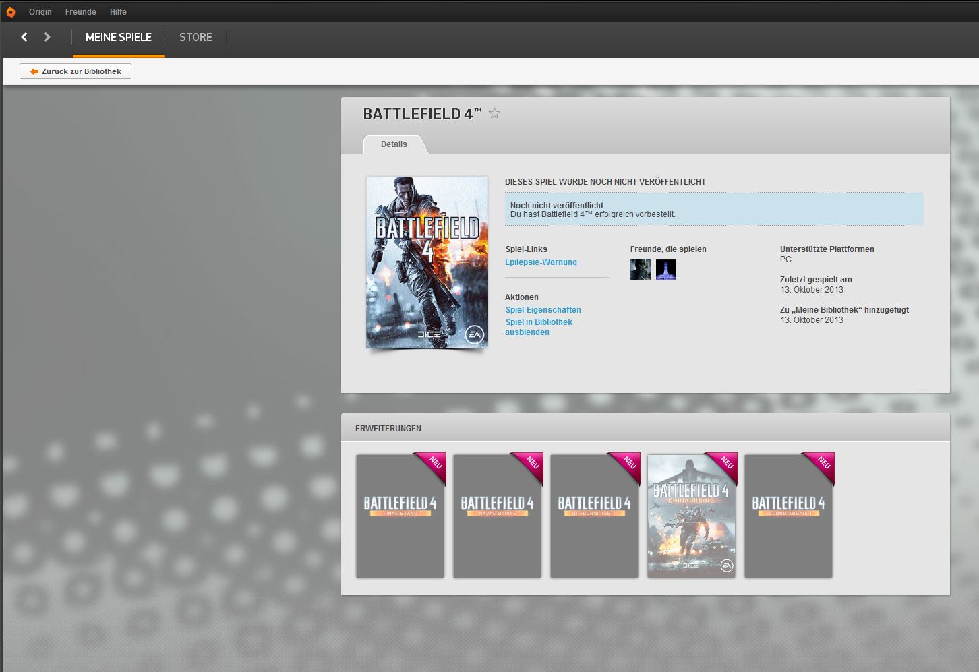The height and width of the screenshot is (672, 979).
Task: Click the Battlefield 4 cover art
Action: pyautogui.click(x=427, y=262)
